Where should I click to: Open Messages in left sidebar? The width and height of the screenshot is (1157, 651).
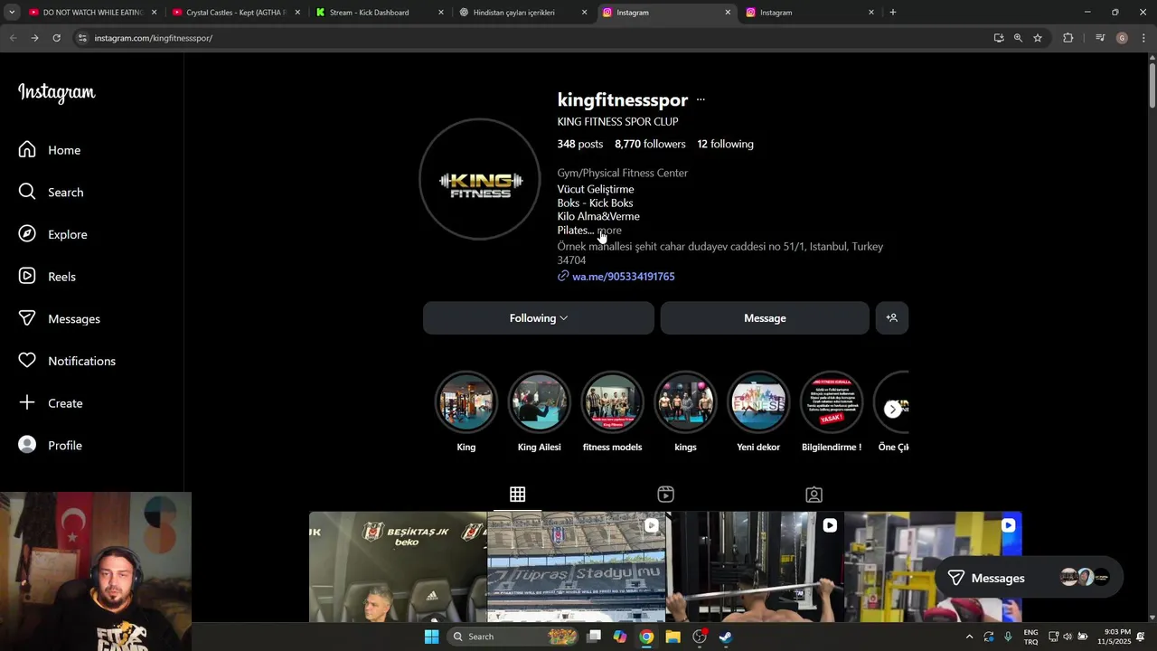(x=60, y=319)
